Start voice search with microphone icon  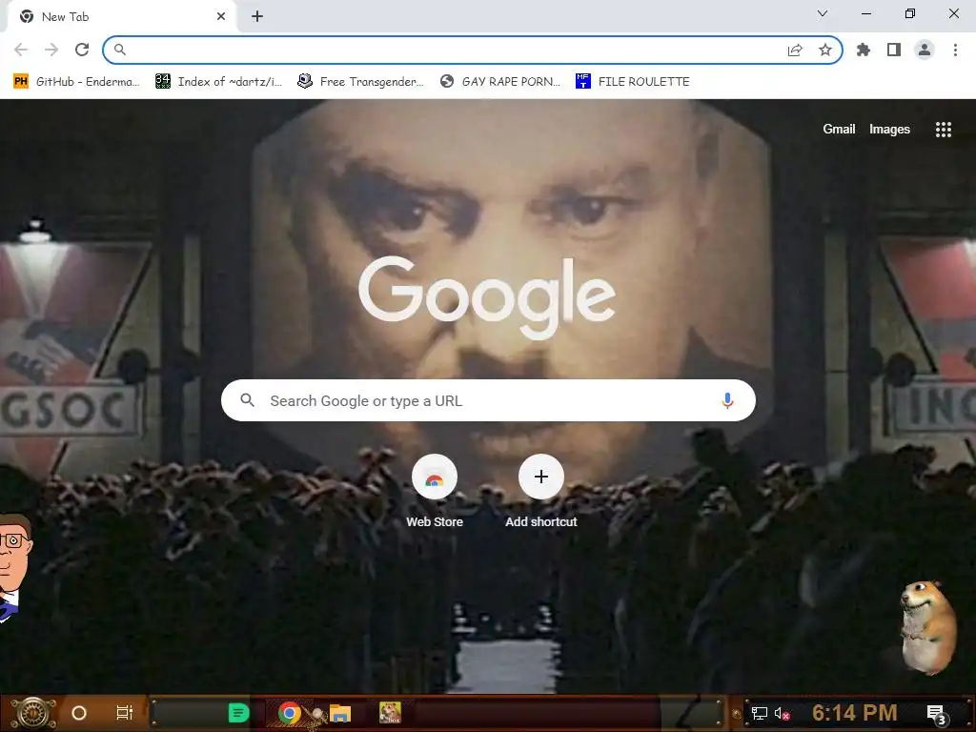pos(727,400)
